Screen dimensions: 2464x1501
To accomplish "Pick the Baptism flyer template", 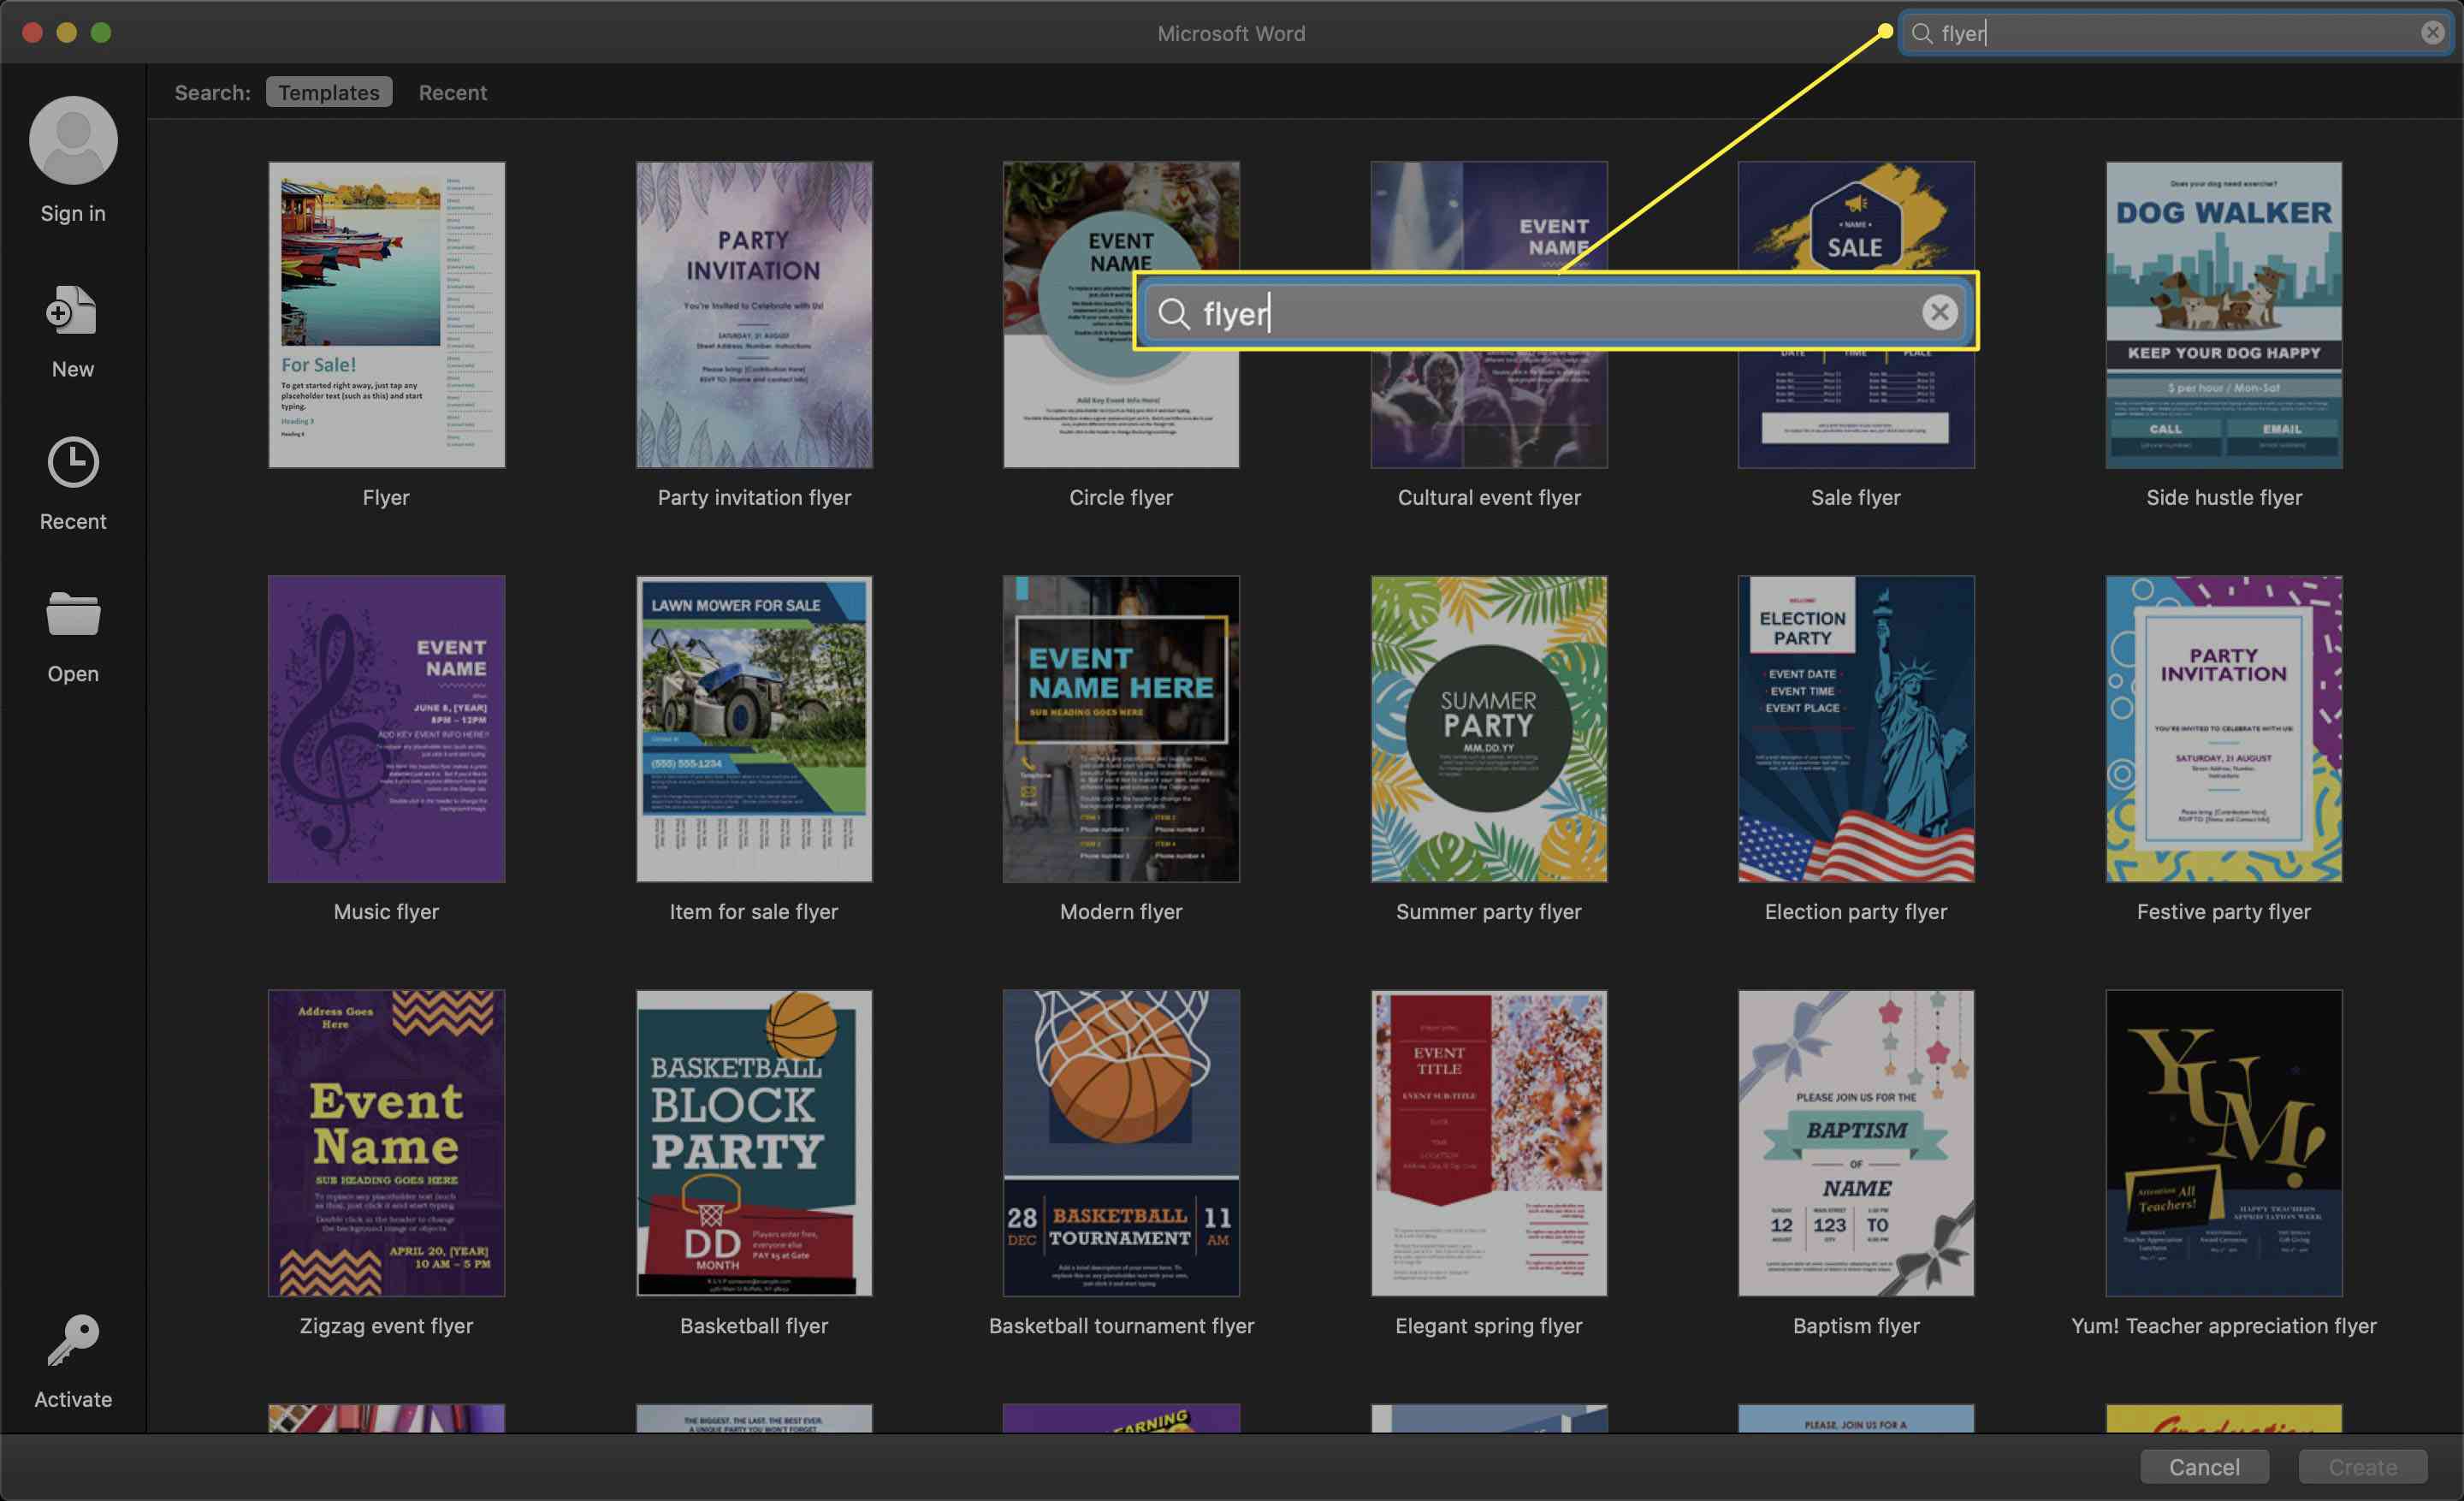I will 1855,1143.
